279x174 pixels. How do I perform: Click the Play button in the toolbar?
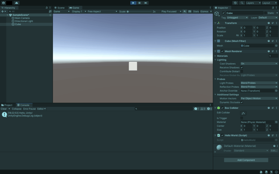coord(133,3)
